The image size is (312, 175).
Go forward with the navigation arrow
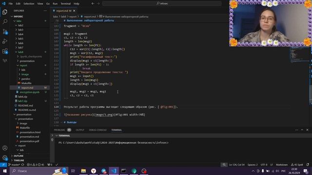pyautogui.click(x=98, y=3)
